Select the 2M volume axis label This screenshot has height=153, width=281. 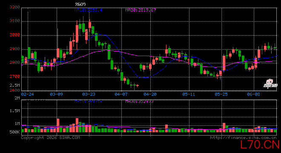[x=17, y=98]
